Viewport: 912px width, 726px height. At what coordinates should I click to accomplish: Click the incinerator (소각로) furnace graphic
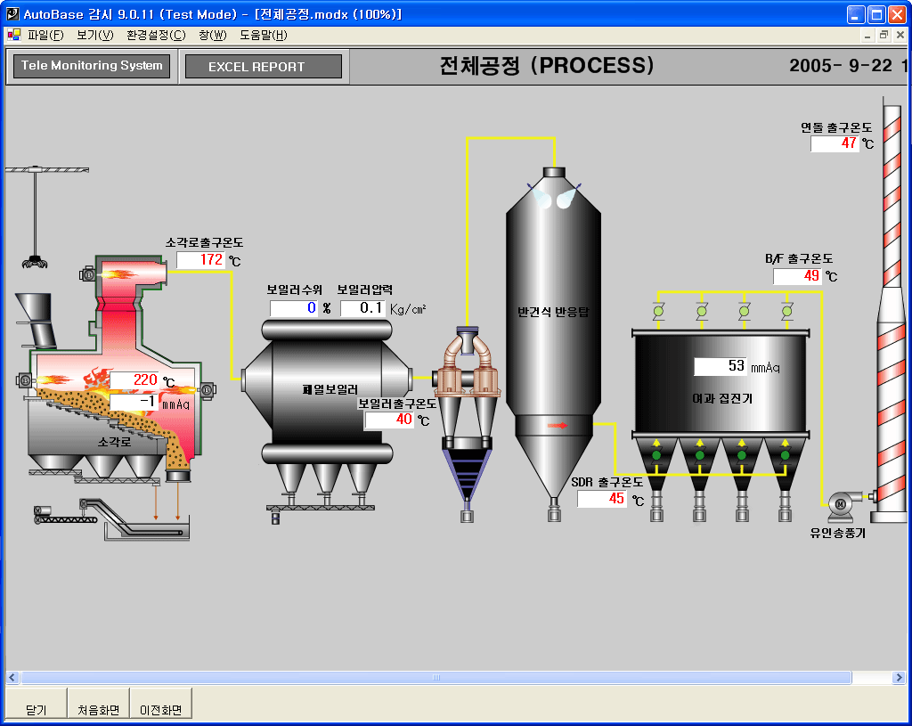click(116, 410)
